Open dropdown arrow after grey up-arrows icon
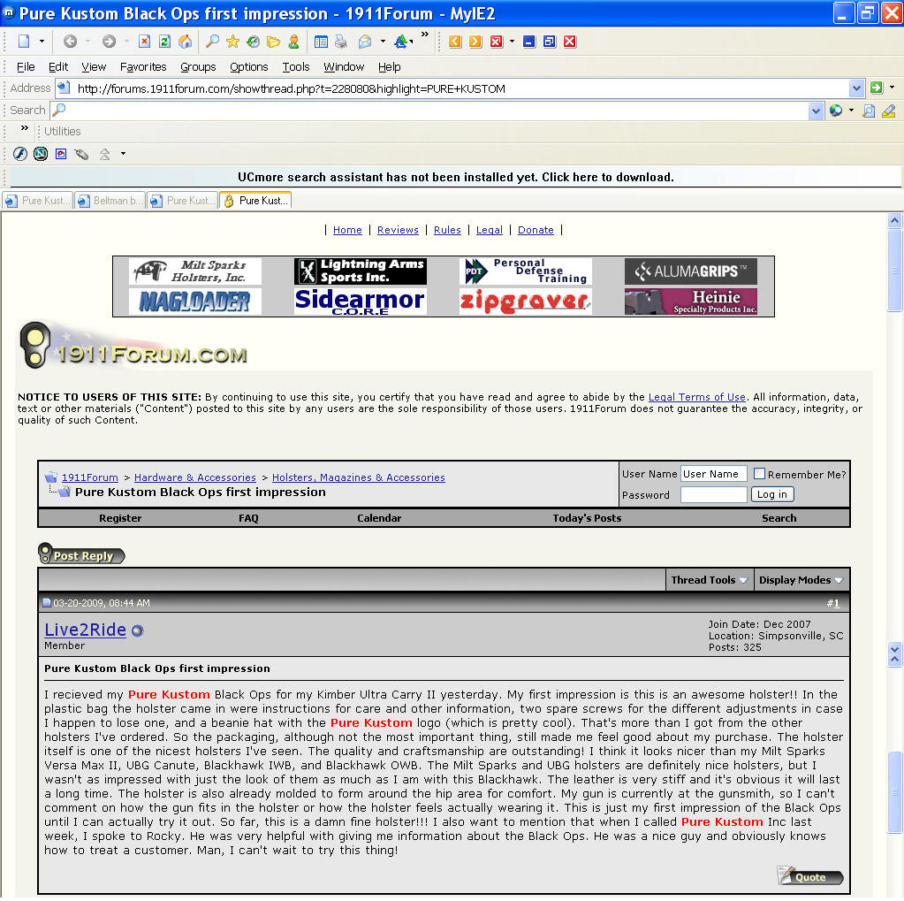The width and height of the screenshot is (904, 901). click(123, 154)
